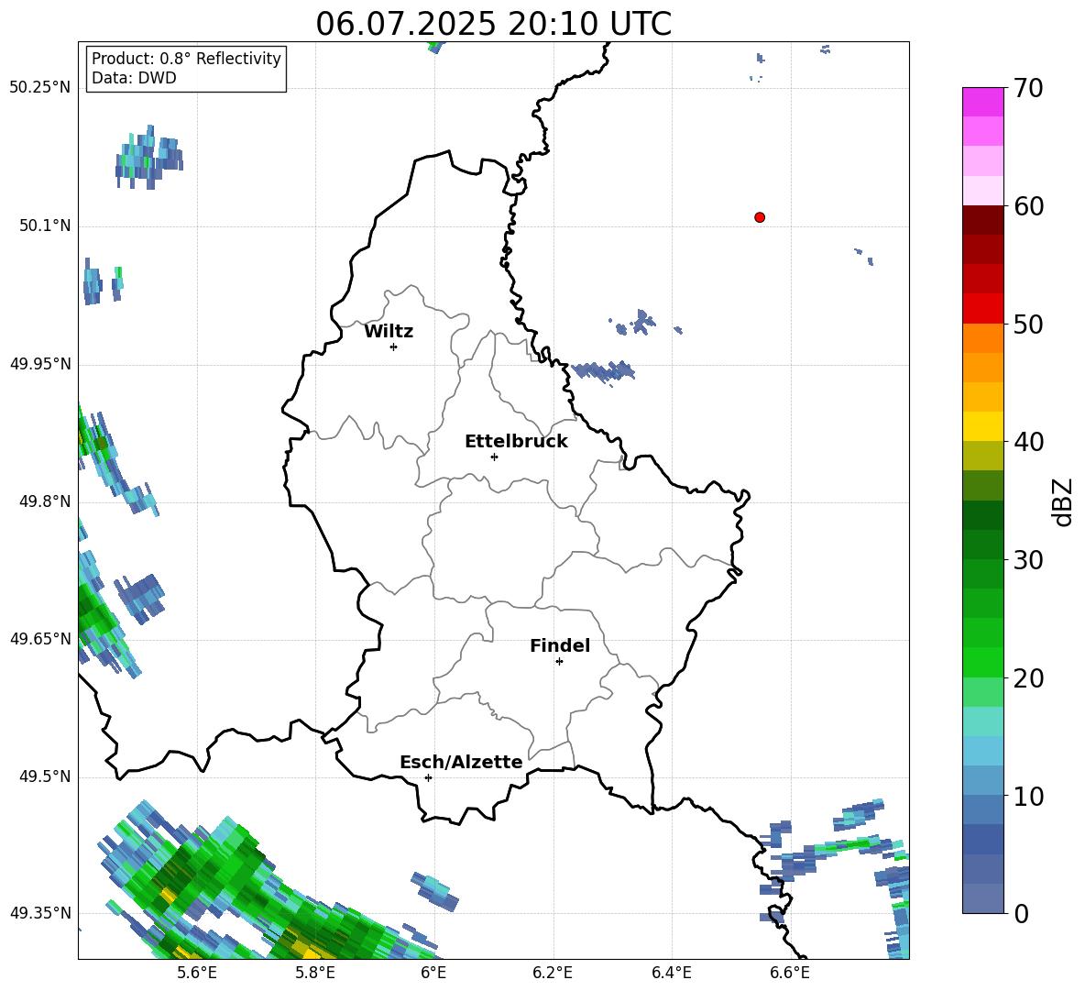1085x991 pixels.
Task: Click the red dot marker on the map
Action: [x=759, y=217]
